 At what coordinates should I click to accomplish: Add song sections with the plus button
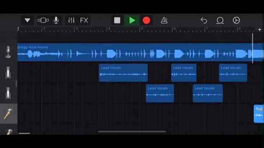click(x=259, y=30)
